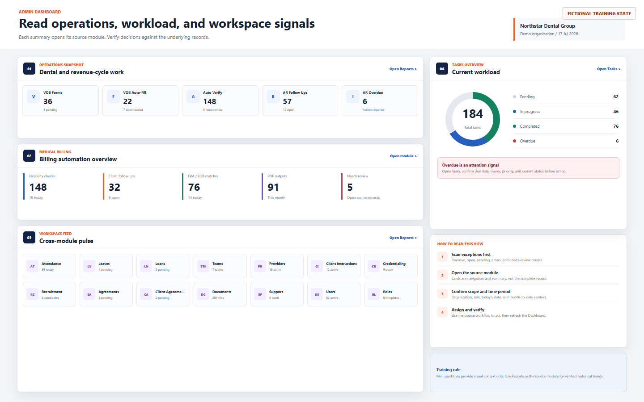
Task: Open the Providers PR icon
Action: point(260,266)
